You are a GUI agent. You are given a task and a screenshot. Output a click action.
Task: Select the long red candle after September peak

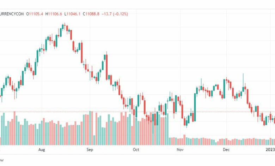click(106, 67)
